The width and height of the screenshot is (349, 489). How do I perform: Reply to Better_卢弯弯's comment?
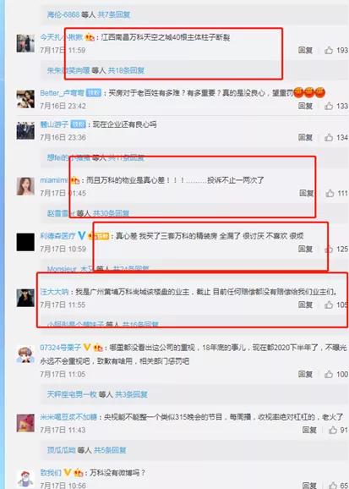pos(305,106)
